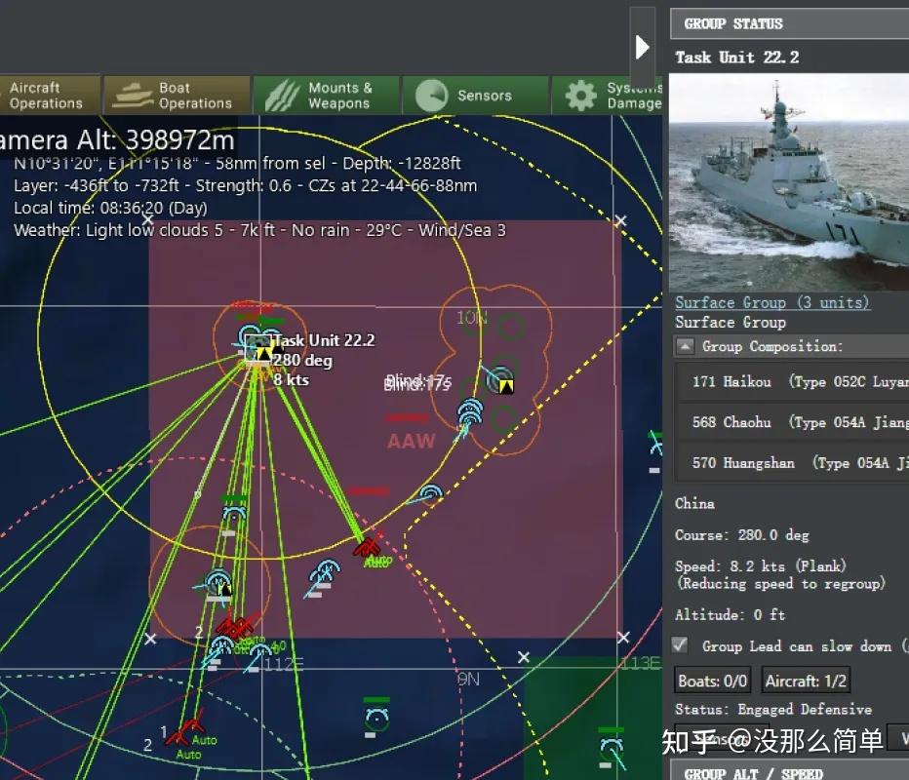The image size is (909, 780).
Task: Open Mounts & Weapons window
Action: pos(326,95)
